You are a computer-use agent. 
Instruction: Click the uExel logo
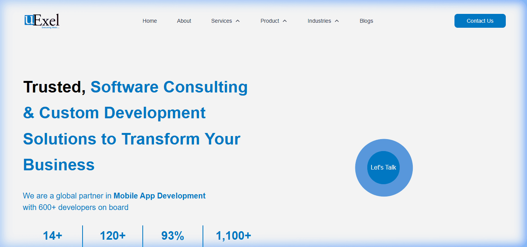point(42,21)
